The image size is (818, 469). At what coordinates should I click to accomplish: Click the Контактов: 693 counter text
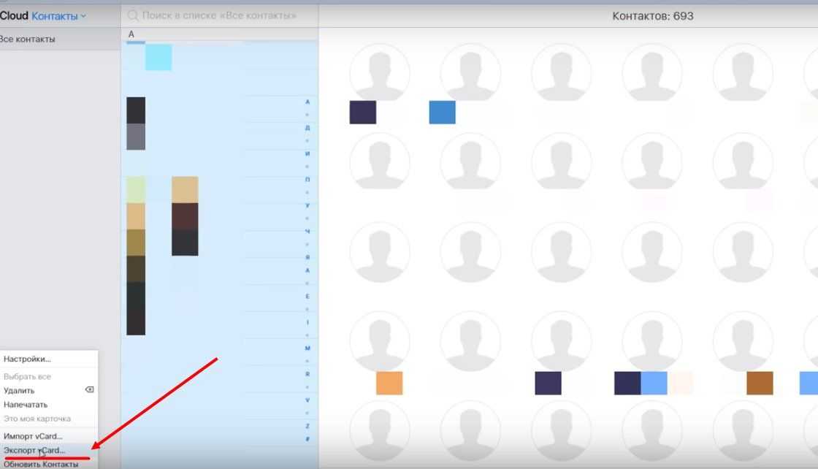[x=653, y=16]
